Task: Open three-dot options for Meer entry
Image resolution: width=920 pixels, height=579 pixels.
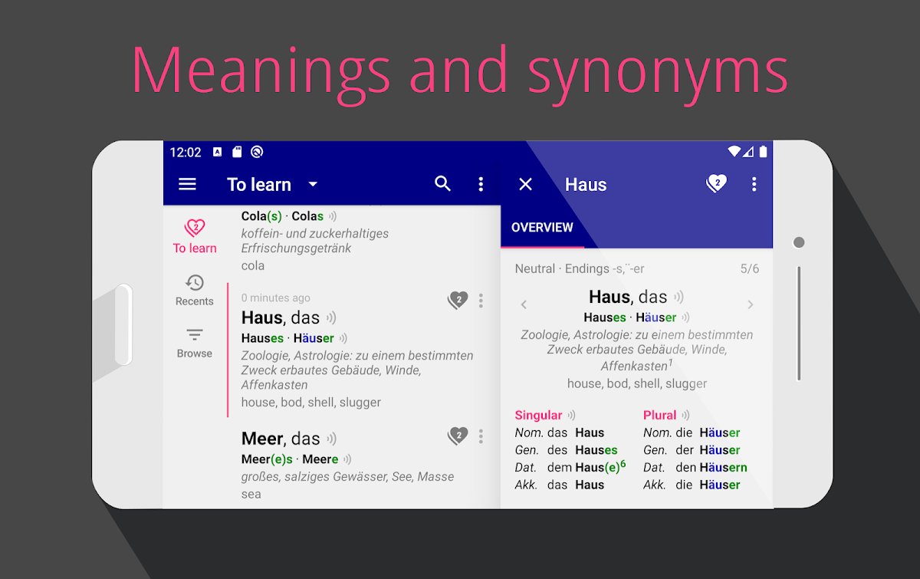Action: tap(481, 436)
